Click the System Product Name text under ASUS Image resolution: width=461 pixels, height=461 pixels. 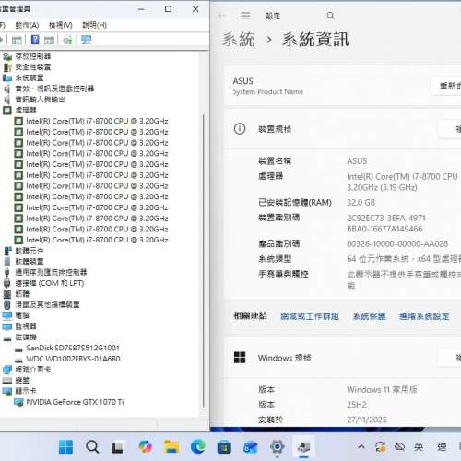[x=268, y=91]
